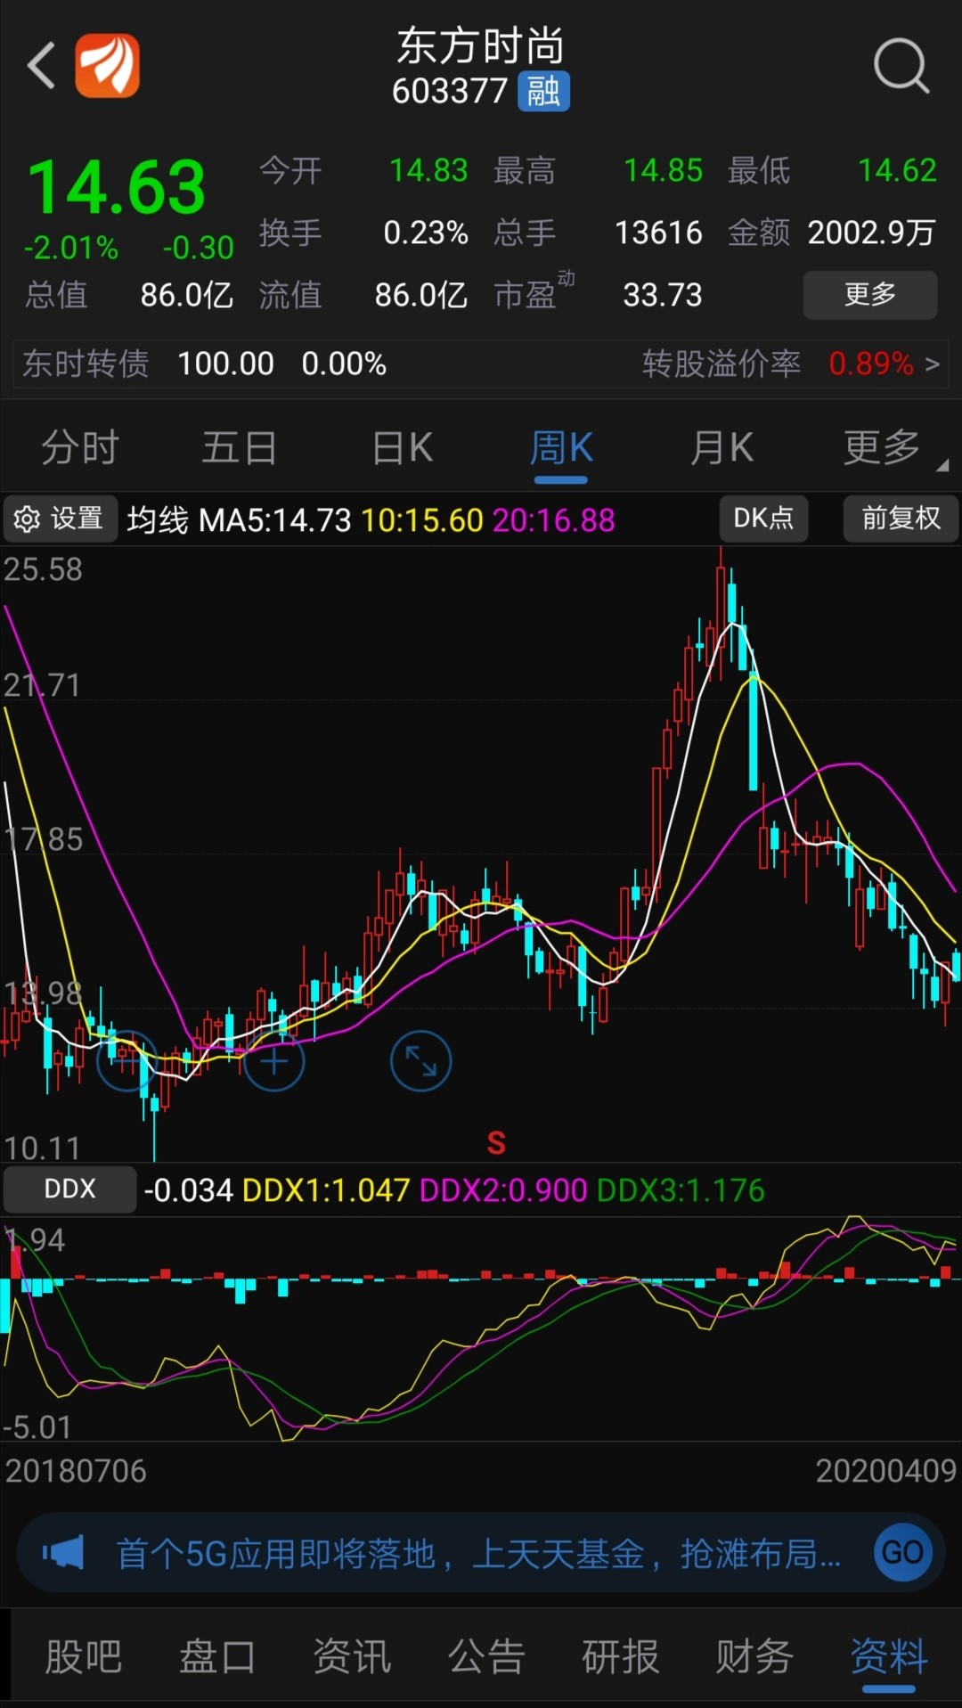
Task: Open the orange Eastmoney app logo
Action: 107,66
